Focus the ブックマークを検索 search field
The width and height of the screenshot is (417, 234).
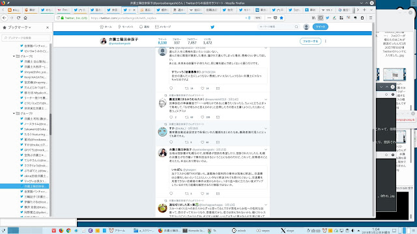coord(26,38)
